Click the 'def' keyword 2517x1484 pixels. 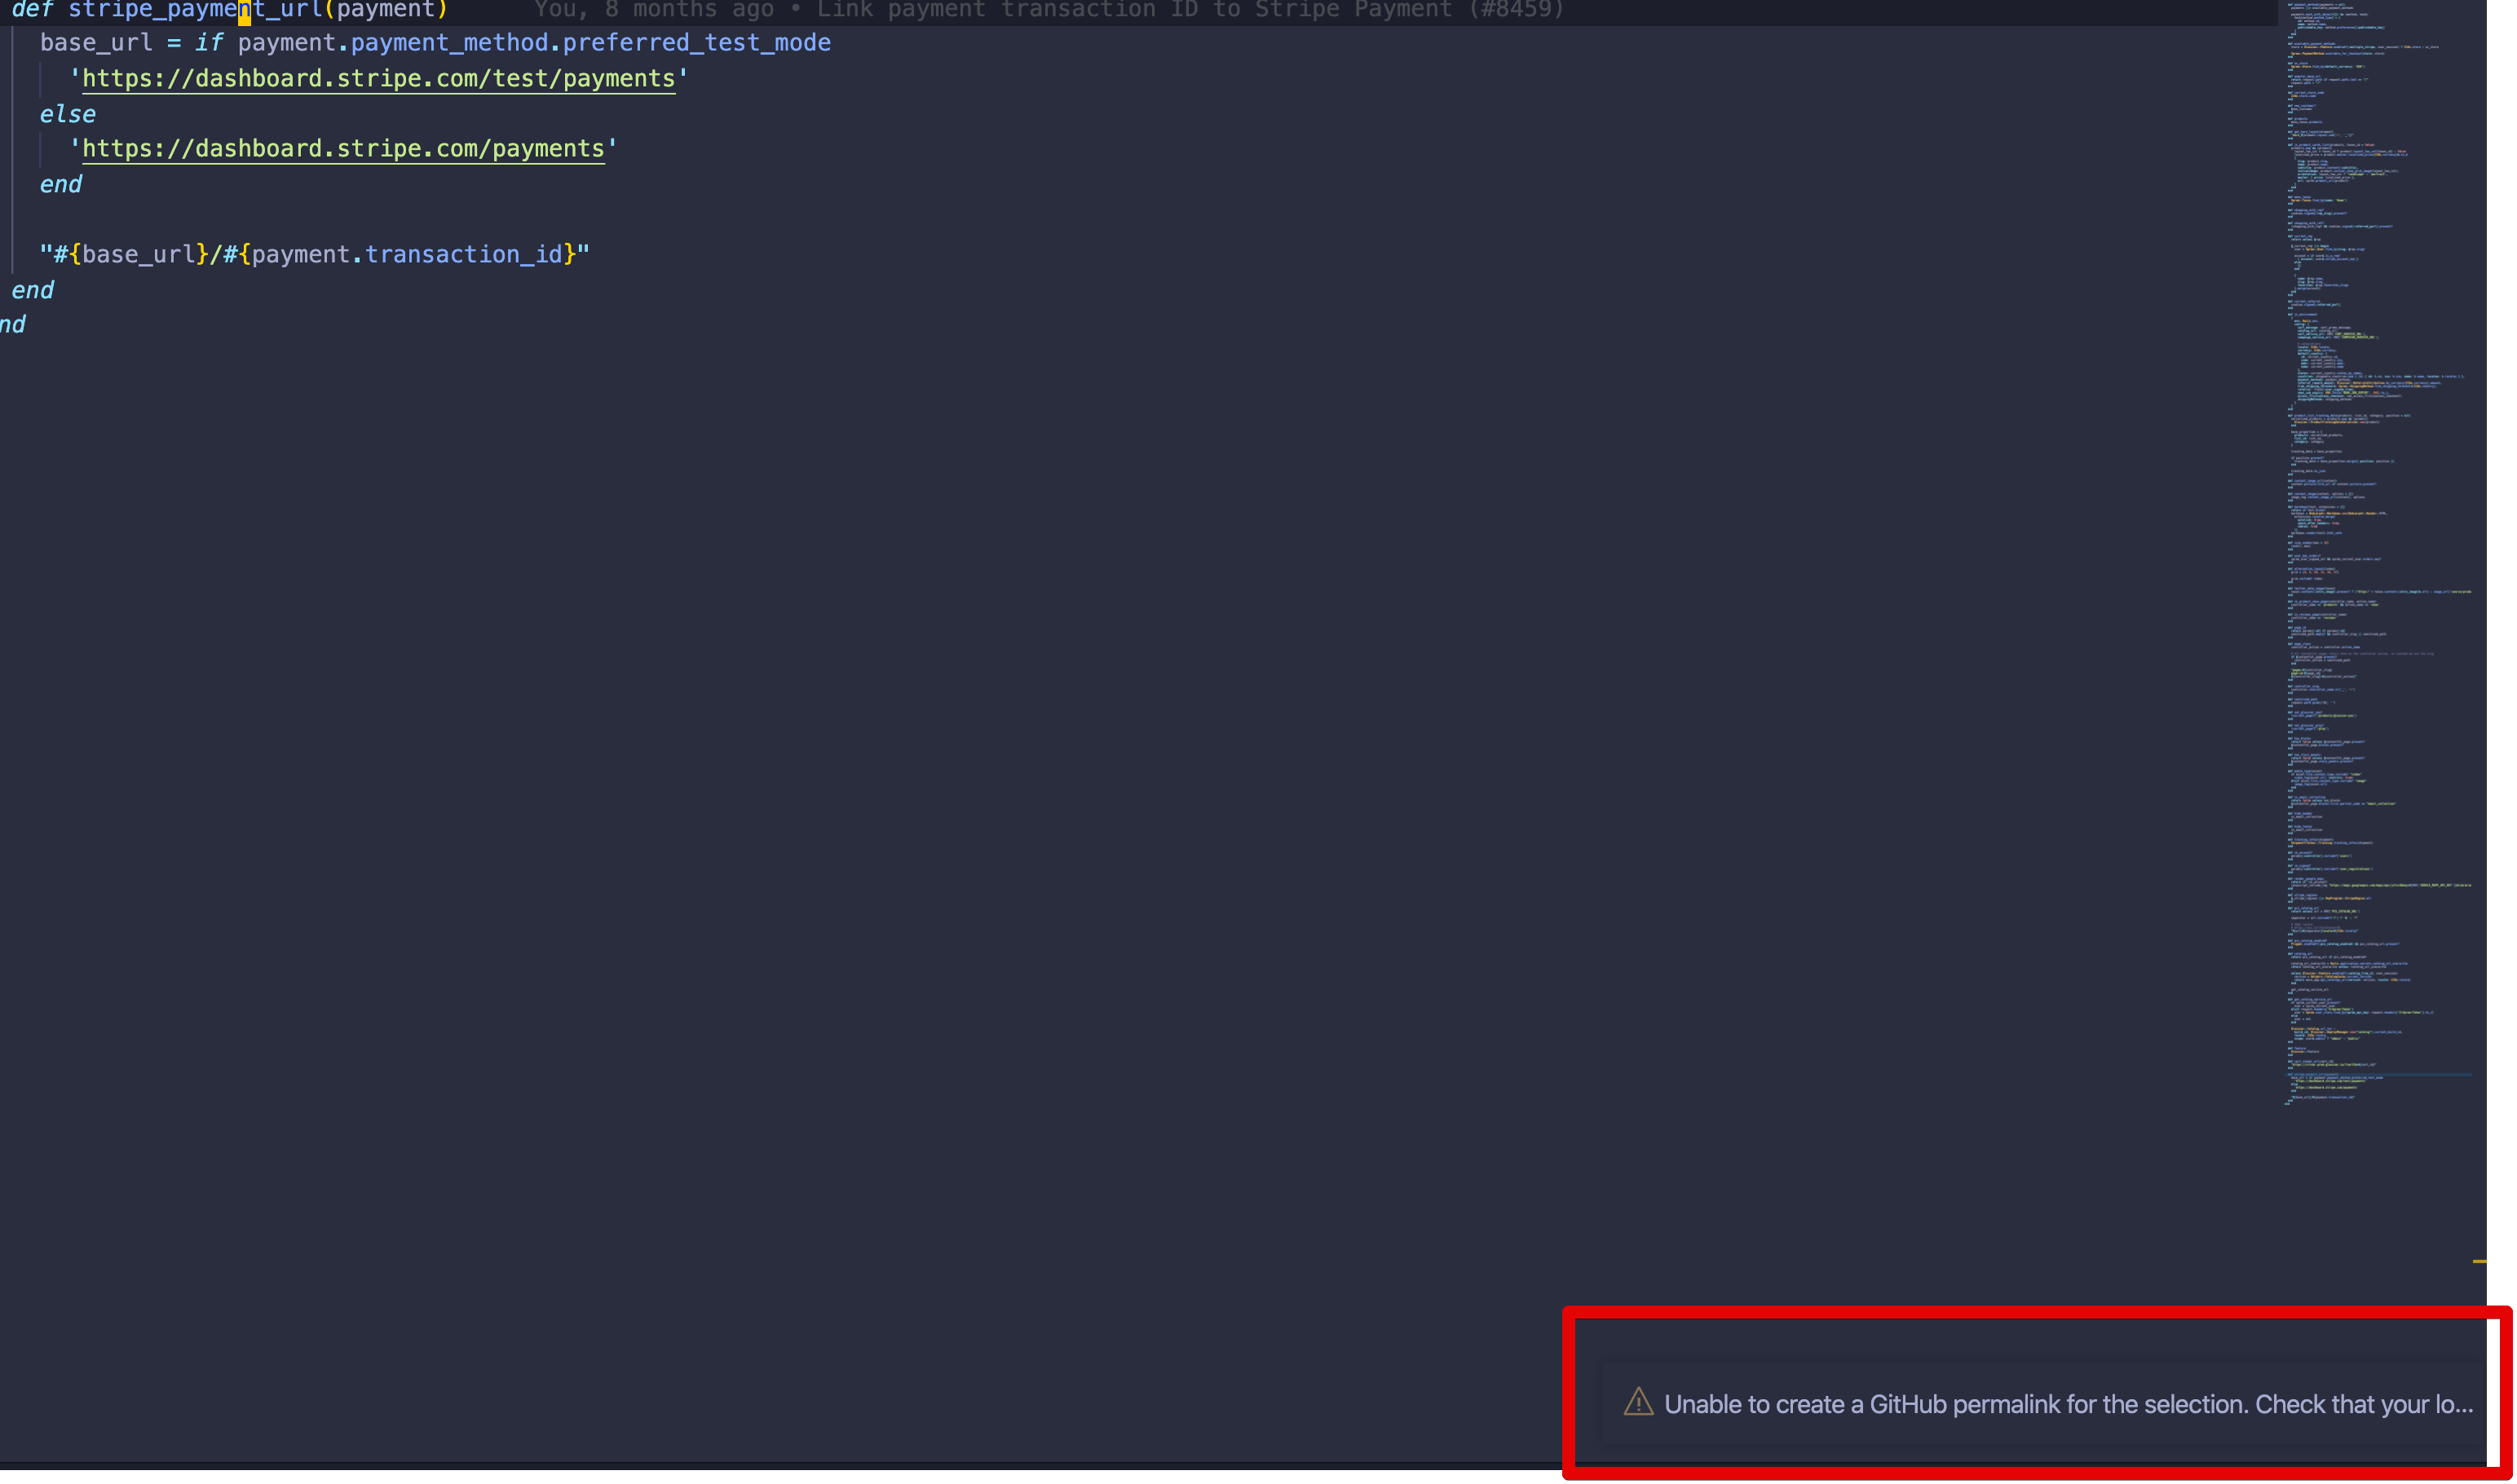31,10
